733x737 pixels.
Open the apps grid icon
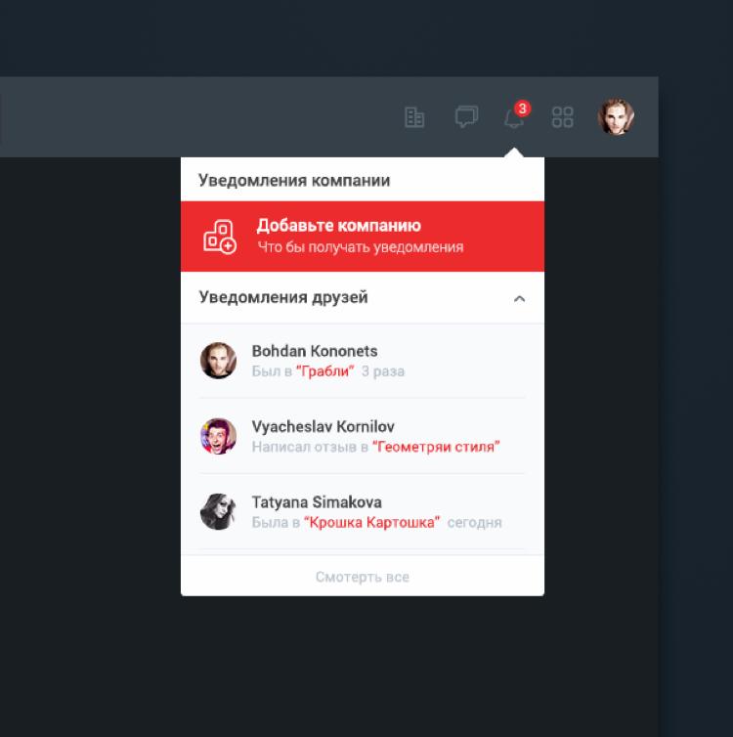562,118
